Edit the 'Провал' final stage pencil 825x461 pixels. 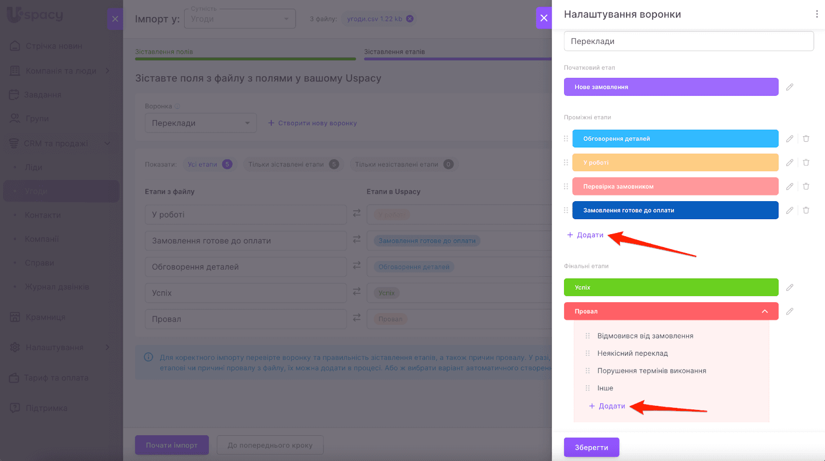pos(789,311)
